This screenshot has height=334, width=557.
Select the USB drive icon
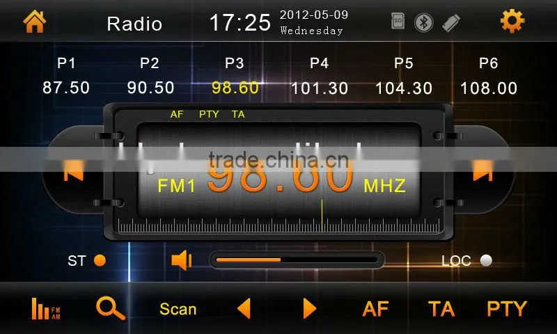coord(451,23)
